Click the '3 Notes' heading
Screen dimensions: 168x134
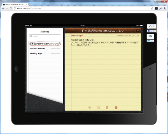[x=45, y=32]
